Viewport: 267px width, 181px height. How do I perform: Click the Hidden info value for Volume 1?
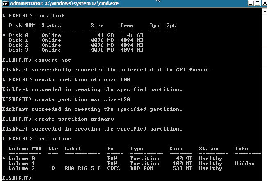coord(245,163)
